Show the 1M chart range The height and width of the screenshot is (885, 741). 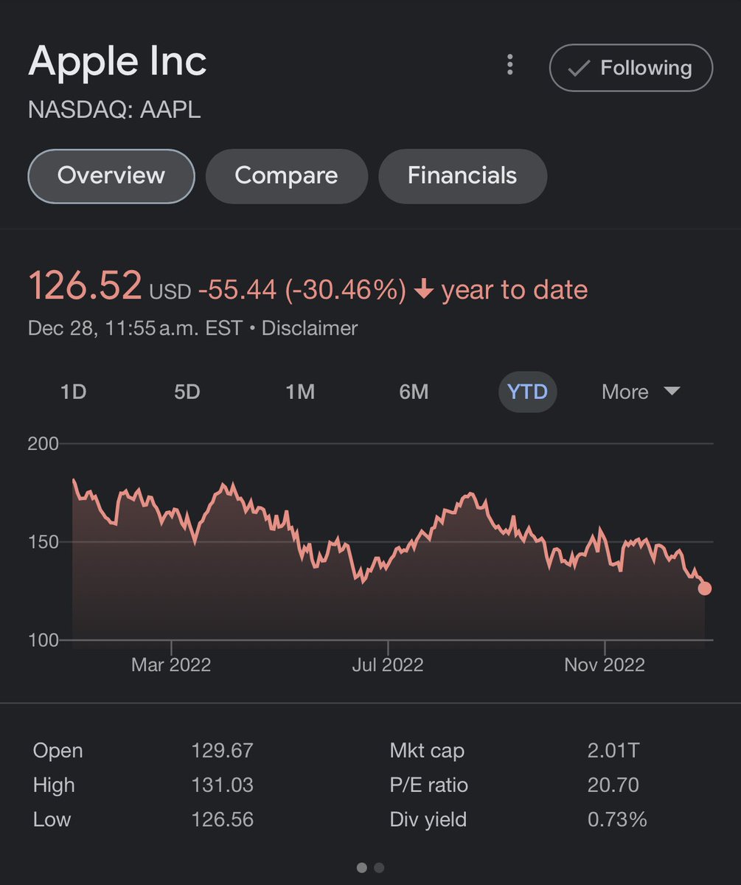300,392
